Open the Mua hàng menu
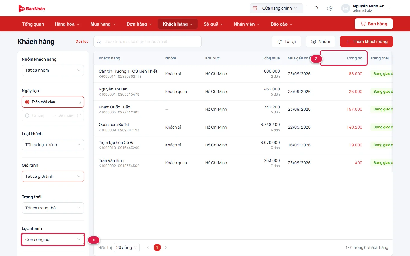 point(103,24)
